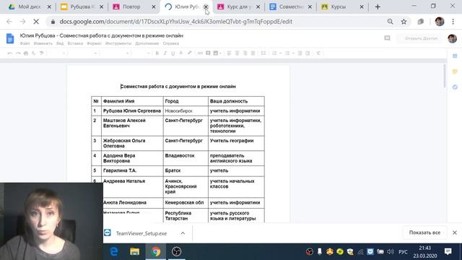The height and width of the screenshot is (260, 462).
Task: Click the Новосибирск table cell
Action: click(186, 110)
